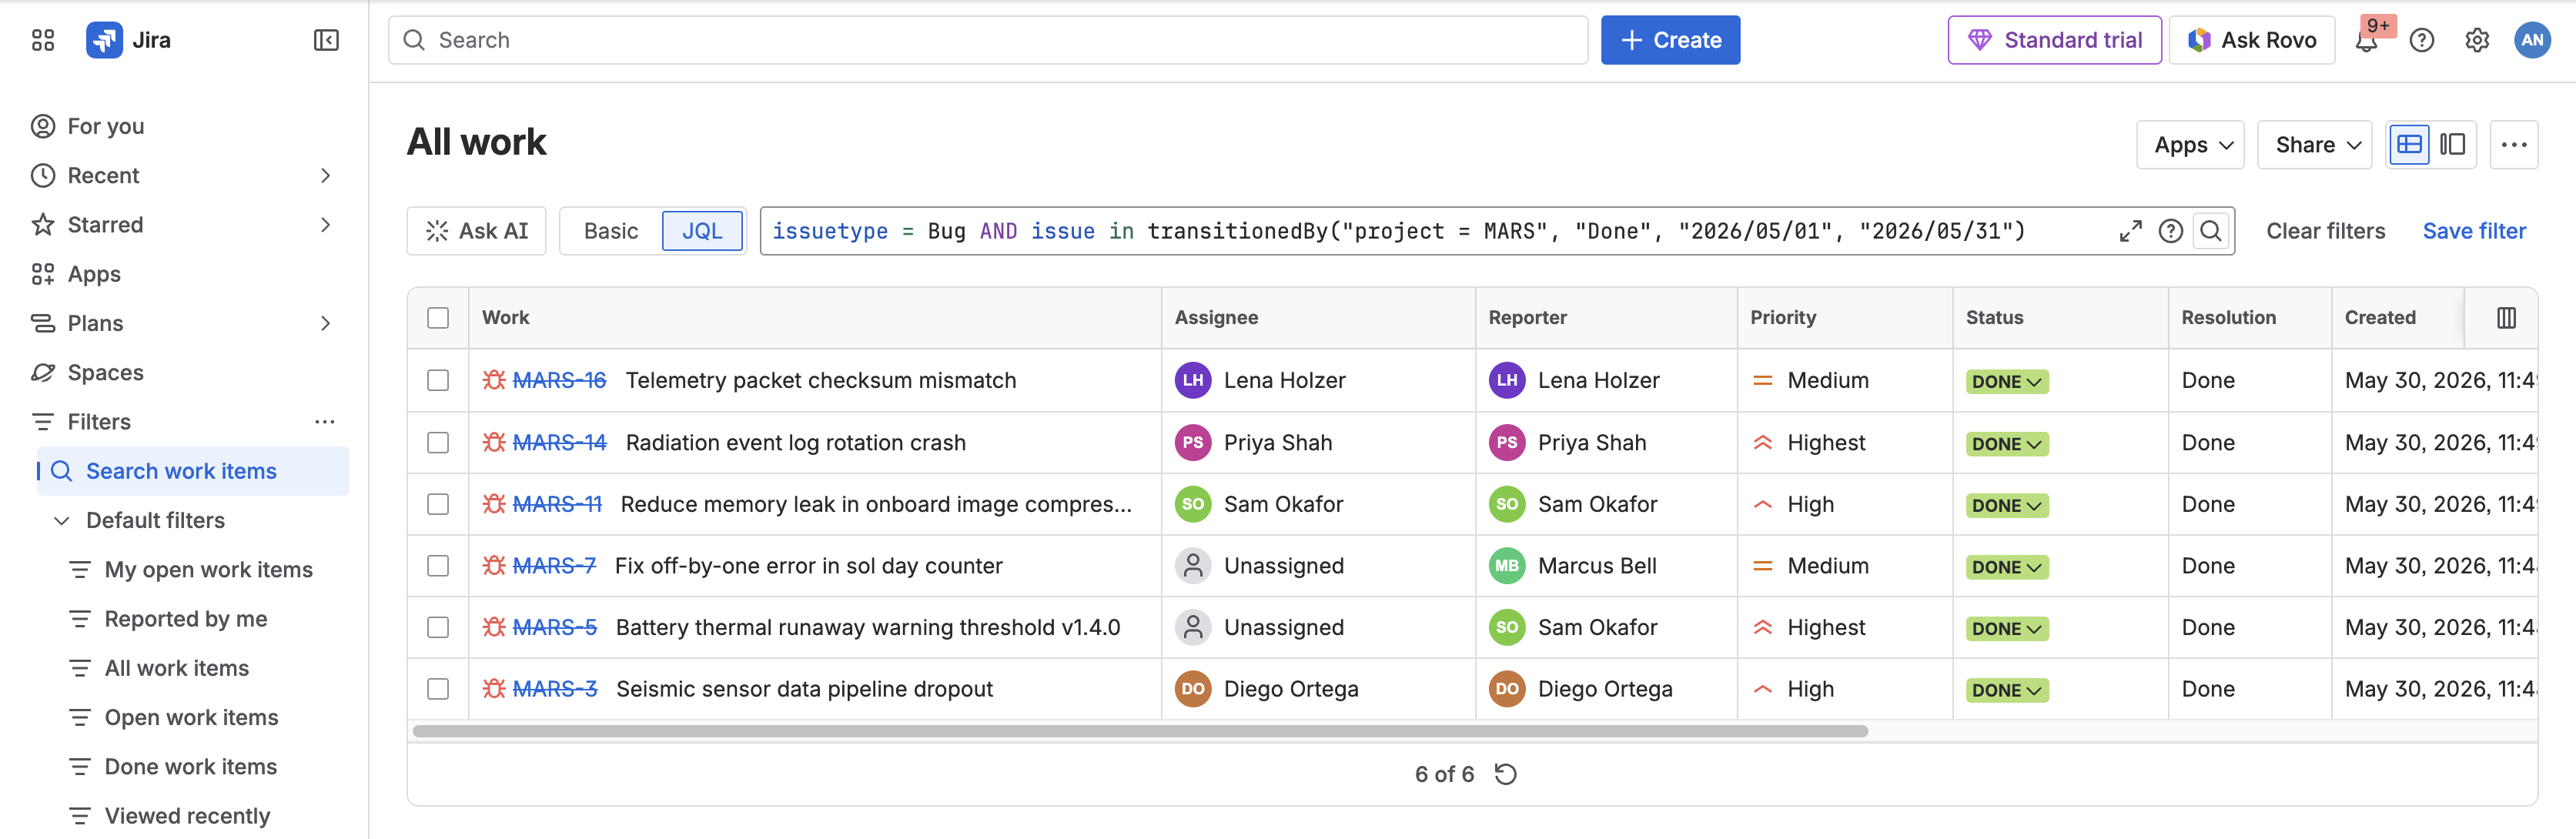
Task: Open the Share dropdown
Action: pos(2314,145)
